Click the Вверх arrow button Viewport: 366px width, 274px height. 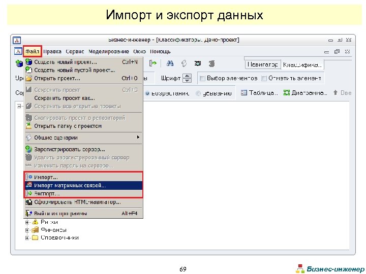(x=342, y=93)
